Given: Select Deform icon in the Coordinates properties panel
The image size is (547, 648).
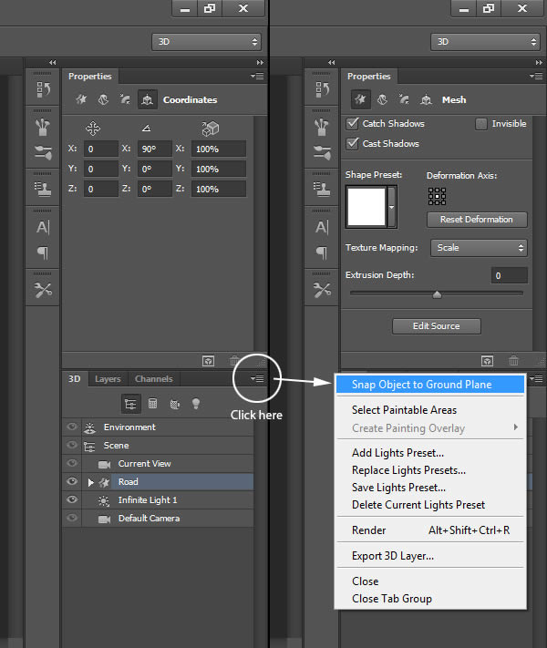Looking at the screenshot, I should point(103,99).
